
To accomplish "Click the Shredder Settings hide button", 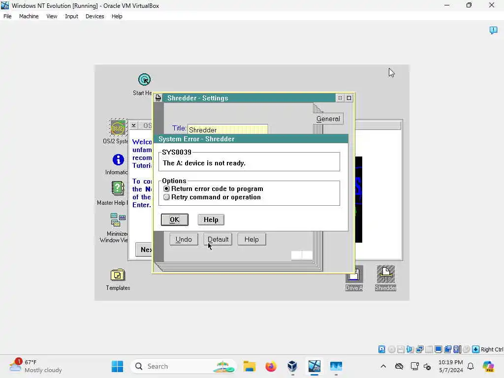I will (x=340, y=98).
